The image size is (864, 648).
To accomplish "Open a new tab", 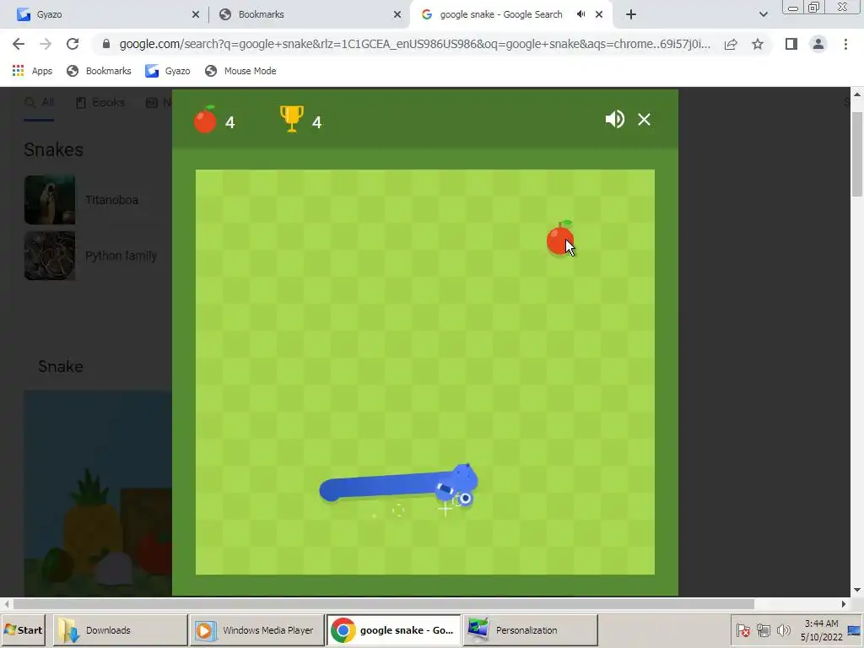I will click(631, 15).
